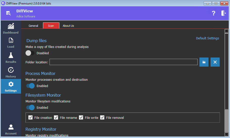Open Account section via person icon
This screenshot has height=138, width=230.
[x=11, y=127]
